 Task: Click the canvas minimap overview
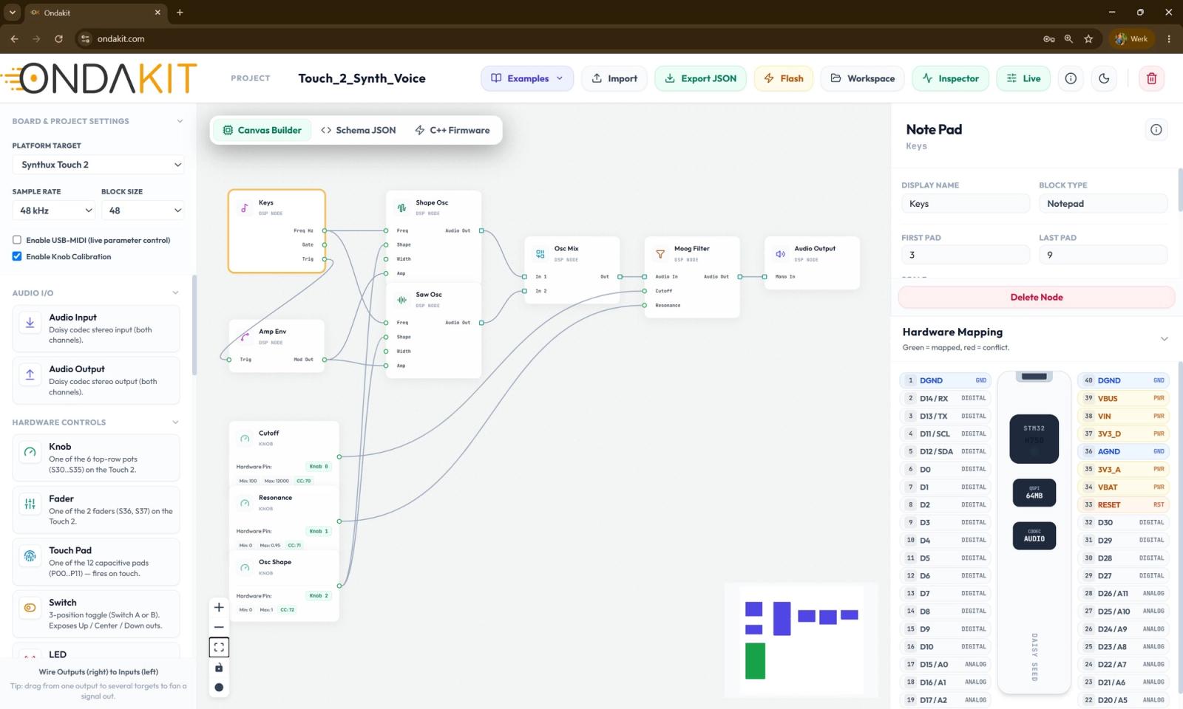coord(801,640)
